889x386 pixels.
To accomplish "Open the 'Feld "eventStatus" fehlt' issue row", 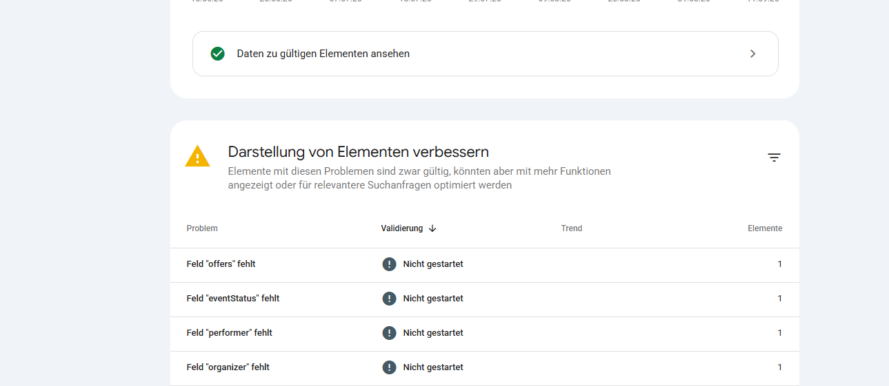I will tap(485, 299).
